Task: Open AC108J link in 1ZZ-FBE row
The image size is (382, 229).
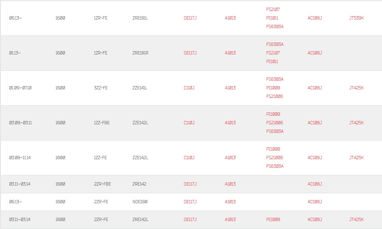Action: click(x=315, y=123)
